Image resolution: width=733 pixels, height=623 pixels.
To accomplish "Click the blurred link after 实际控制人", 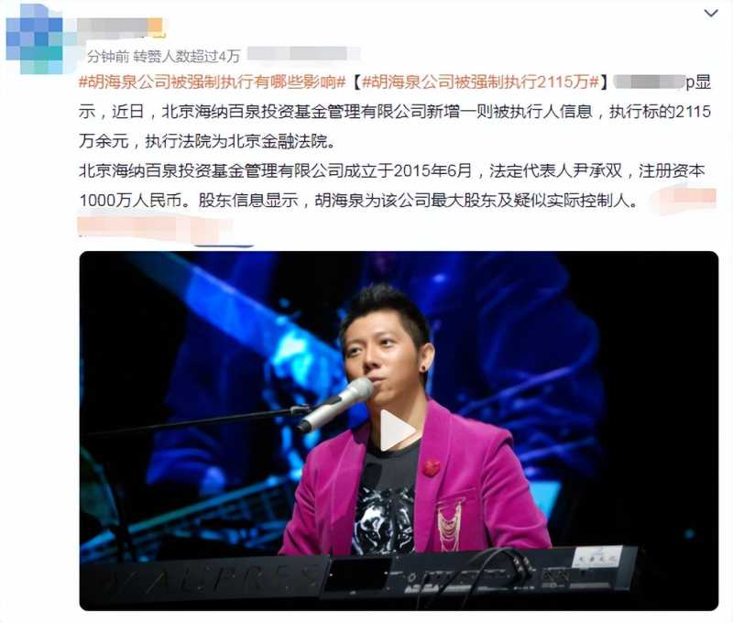I will (684, 198).
